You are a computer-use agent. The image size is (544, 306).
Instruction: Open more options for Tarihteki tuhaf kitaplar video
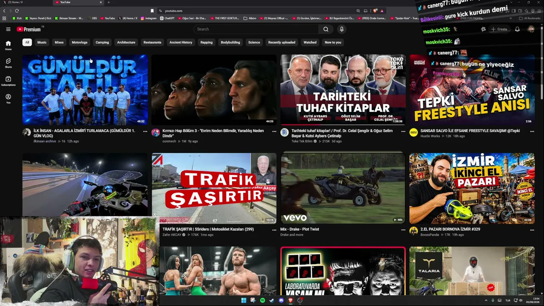pyautogui.click(x=403, y=131)
